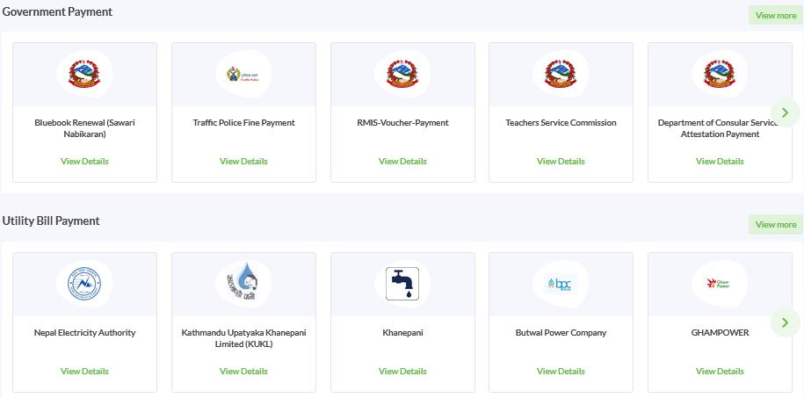View more Utility Bill Payment services
Viewport: 804px width, 398px height.
click(776, 225)
